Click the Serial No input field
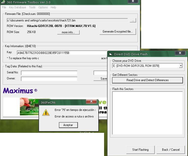Viewport: 188px width, 156px height. pos(49,73)
